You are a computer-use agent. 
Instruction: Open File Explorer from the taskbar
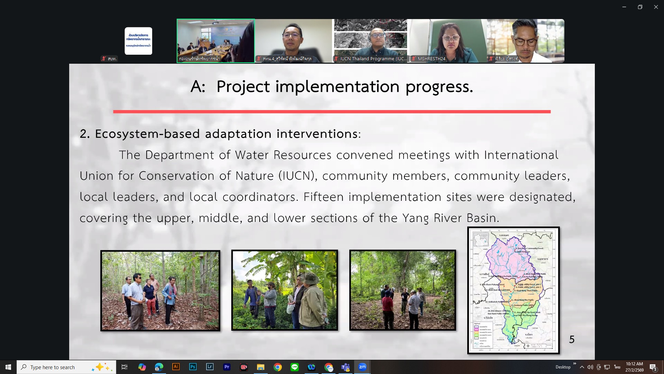pos(260,367)
